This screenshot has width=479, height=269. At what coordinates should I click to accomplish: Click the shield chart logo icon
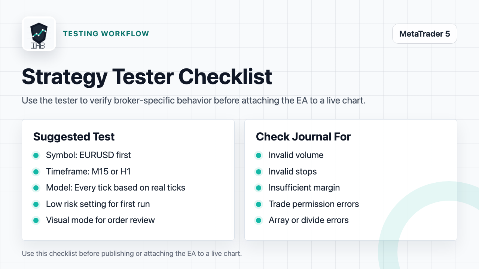click(x=39, y=34)
